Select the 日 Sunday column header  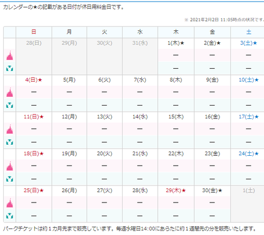[34, 32]
